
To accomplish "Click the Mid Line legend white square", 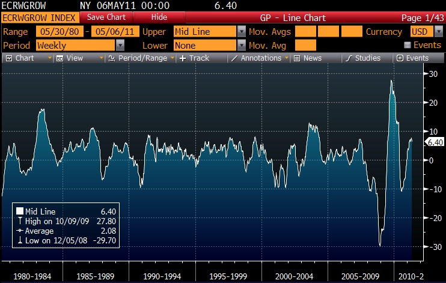I will [x=20, y=211].
